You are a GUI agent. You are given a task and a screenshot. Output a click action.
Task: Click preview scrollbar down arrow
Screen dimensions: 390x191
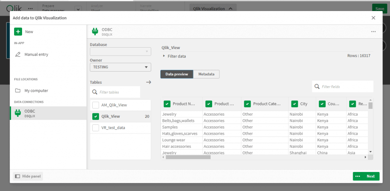(371, 151)
